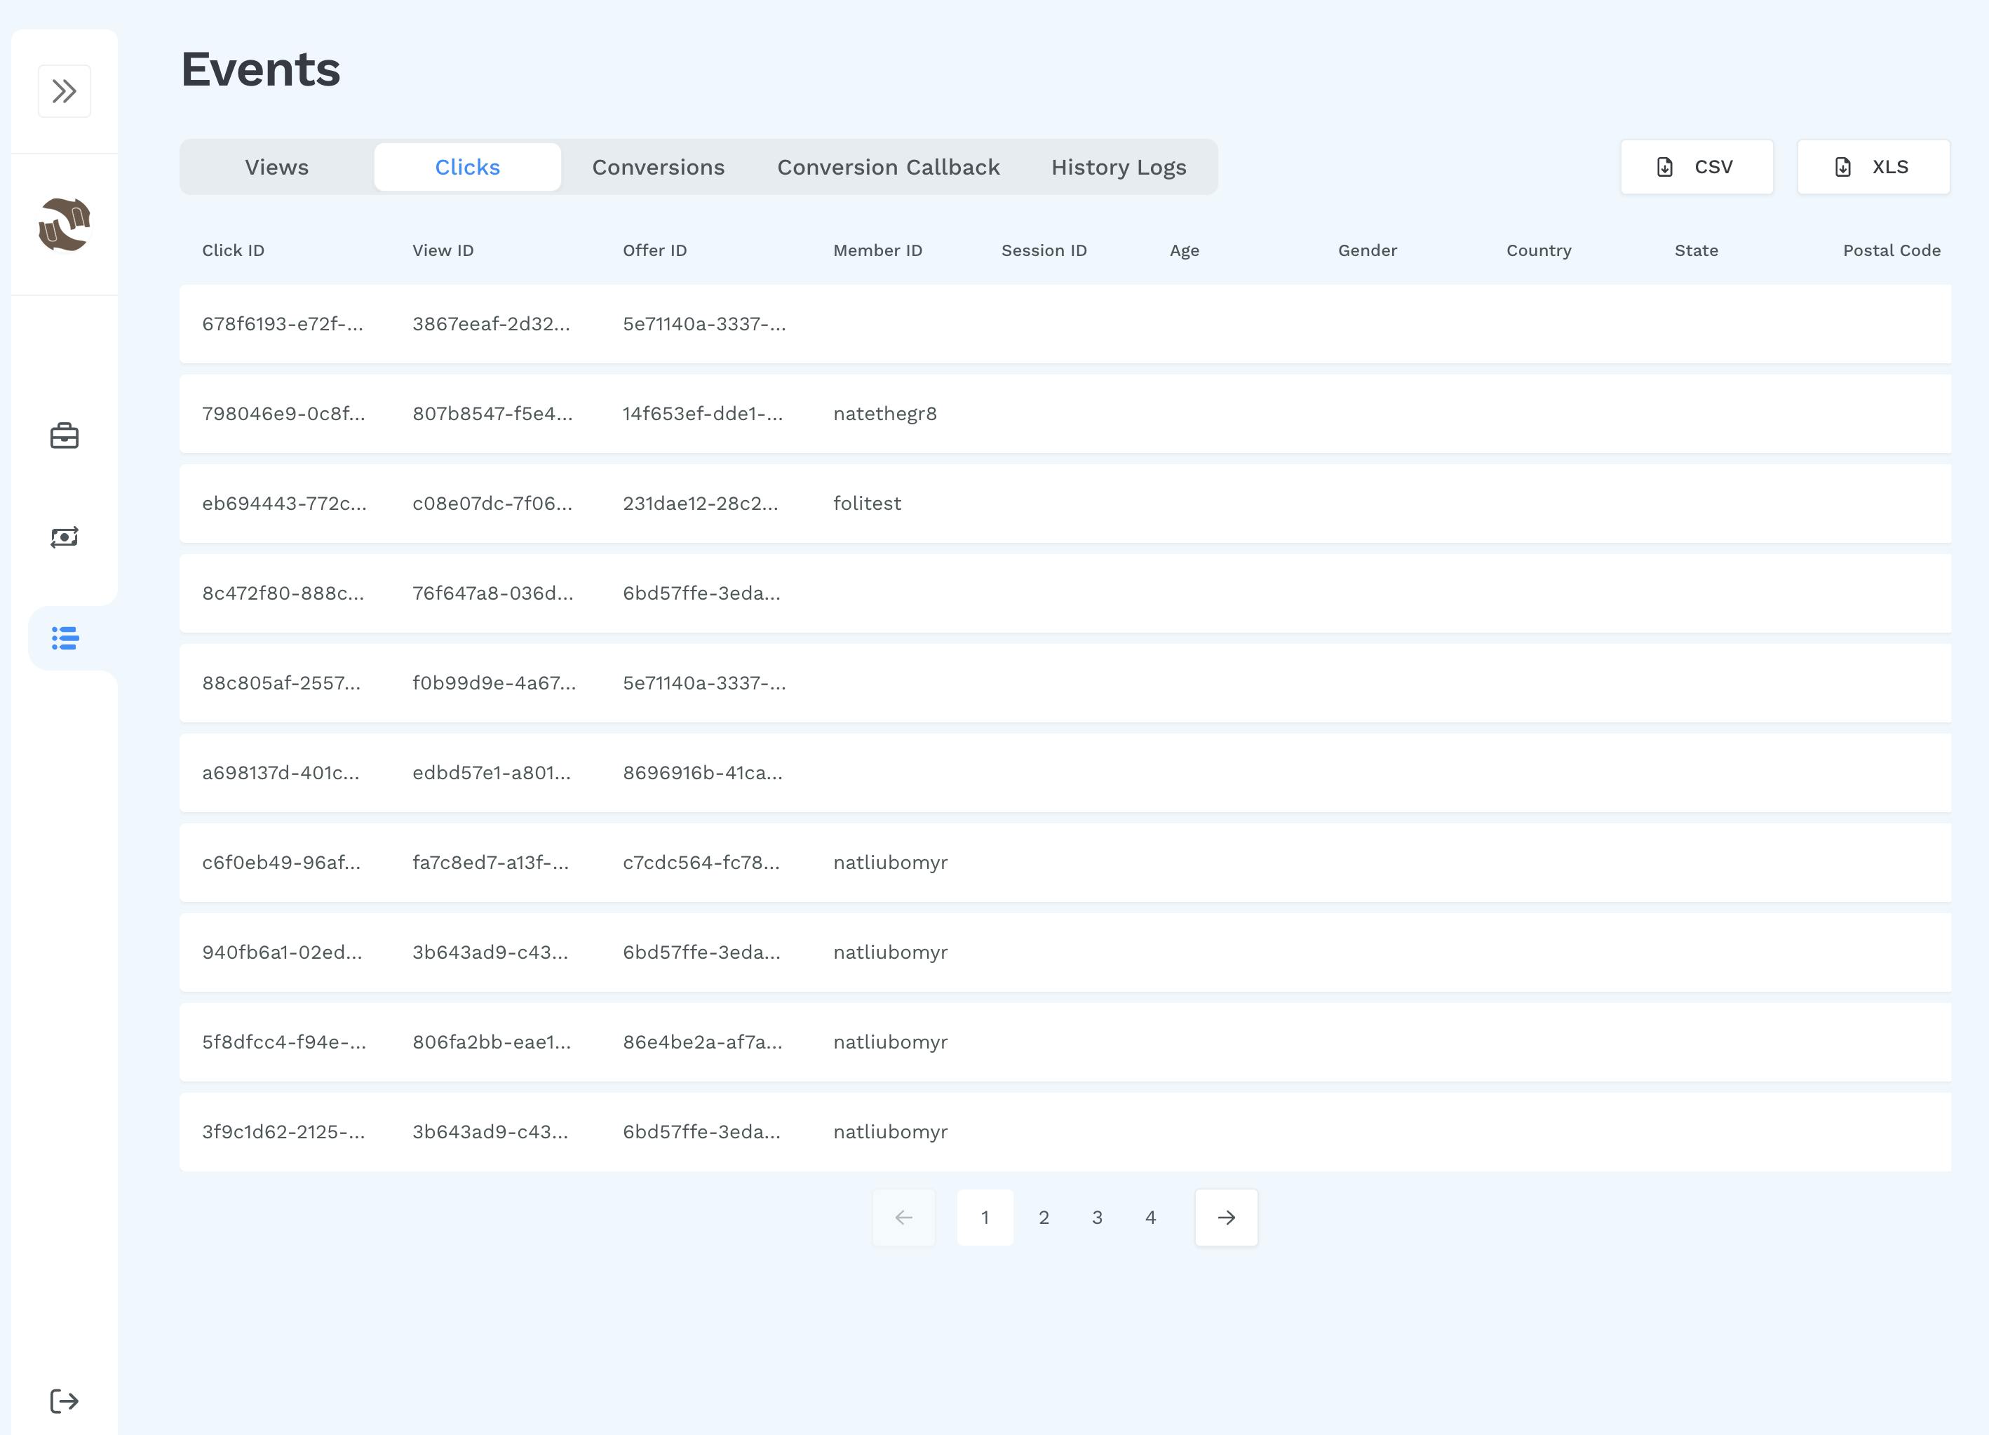Open the Conversions tab
Screen dimensions: 1989x1435
click(659, 167)
